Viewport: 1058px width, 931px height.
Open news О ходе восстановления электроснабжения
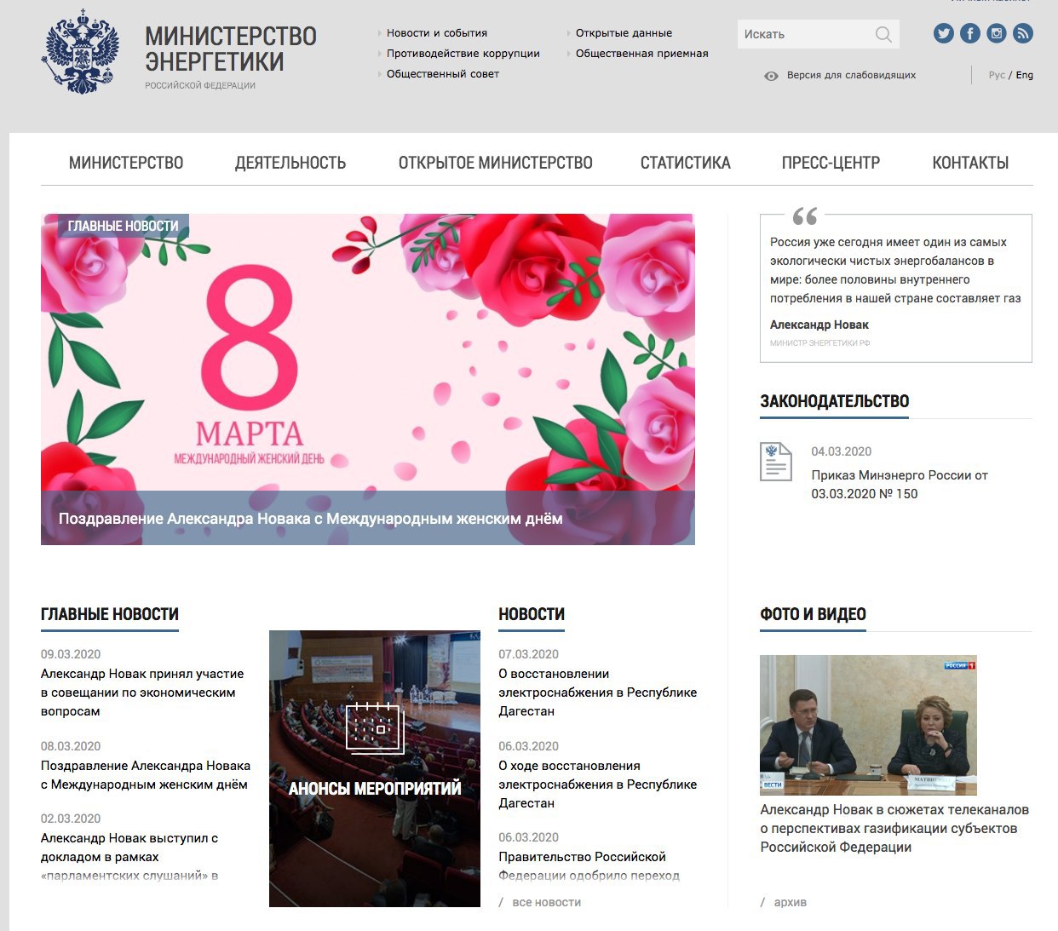pyautogui.click(x=598, y=784)
